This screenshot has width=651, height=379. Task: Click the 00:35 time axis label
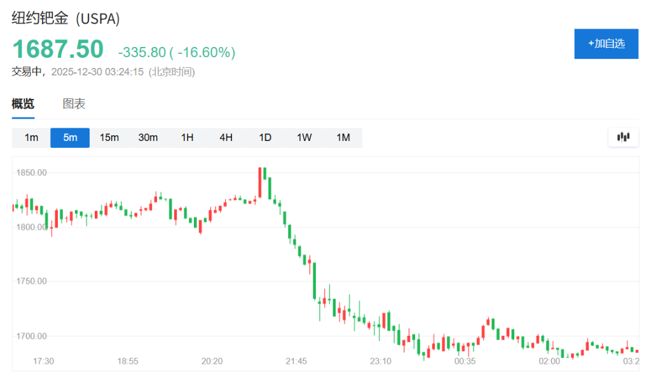(x=465, y=361)
